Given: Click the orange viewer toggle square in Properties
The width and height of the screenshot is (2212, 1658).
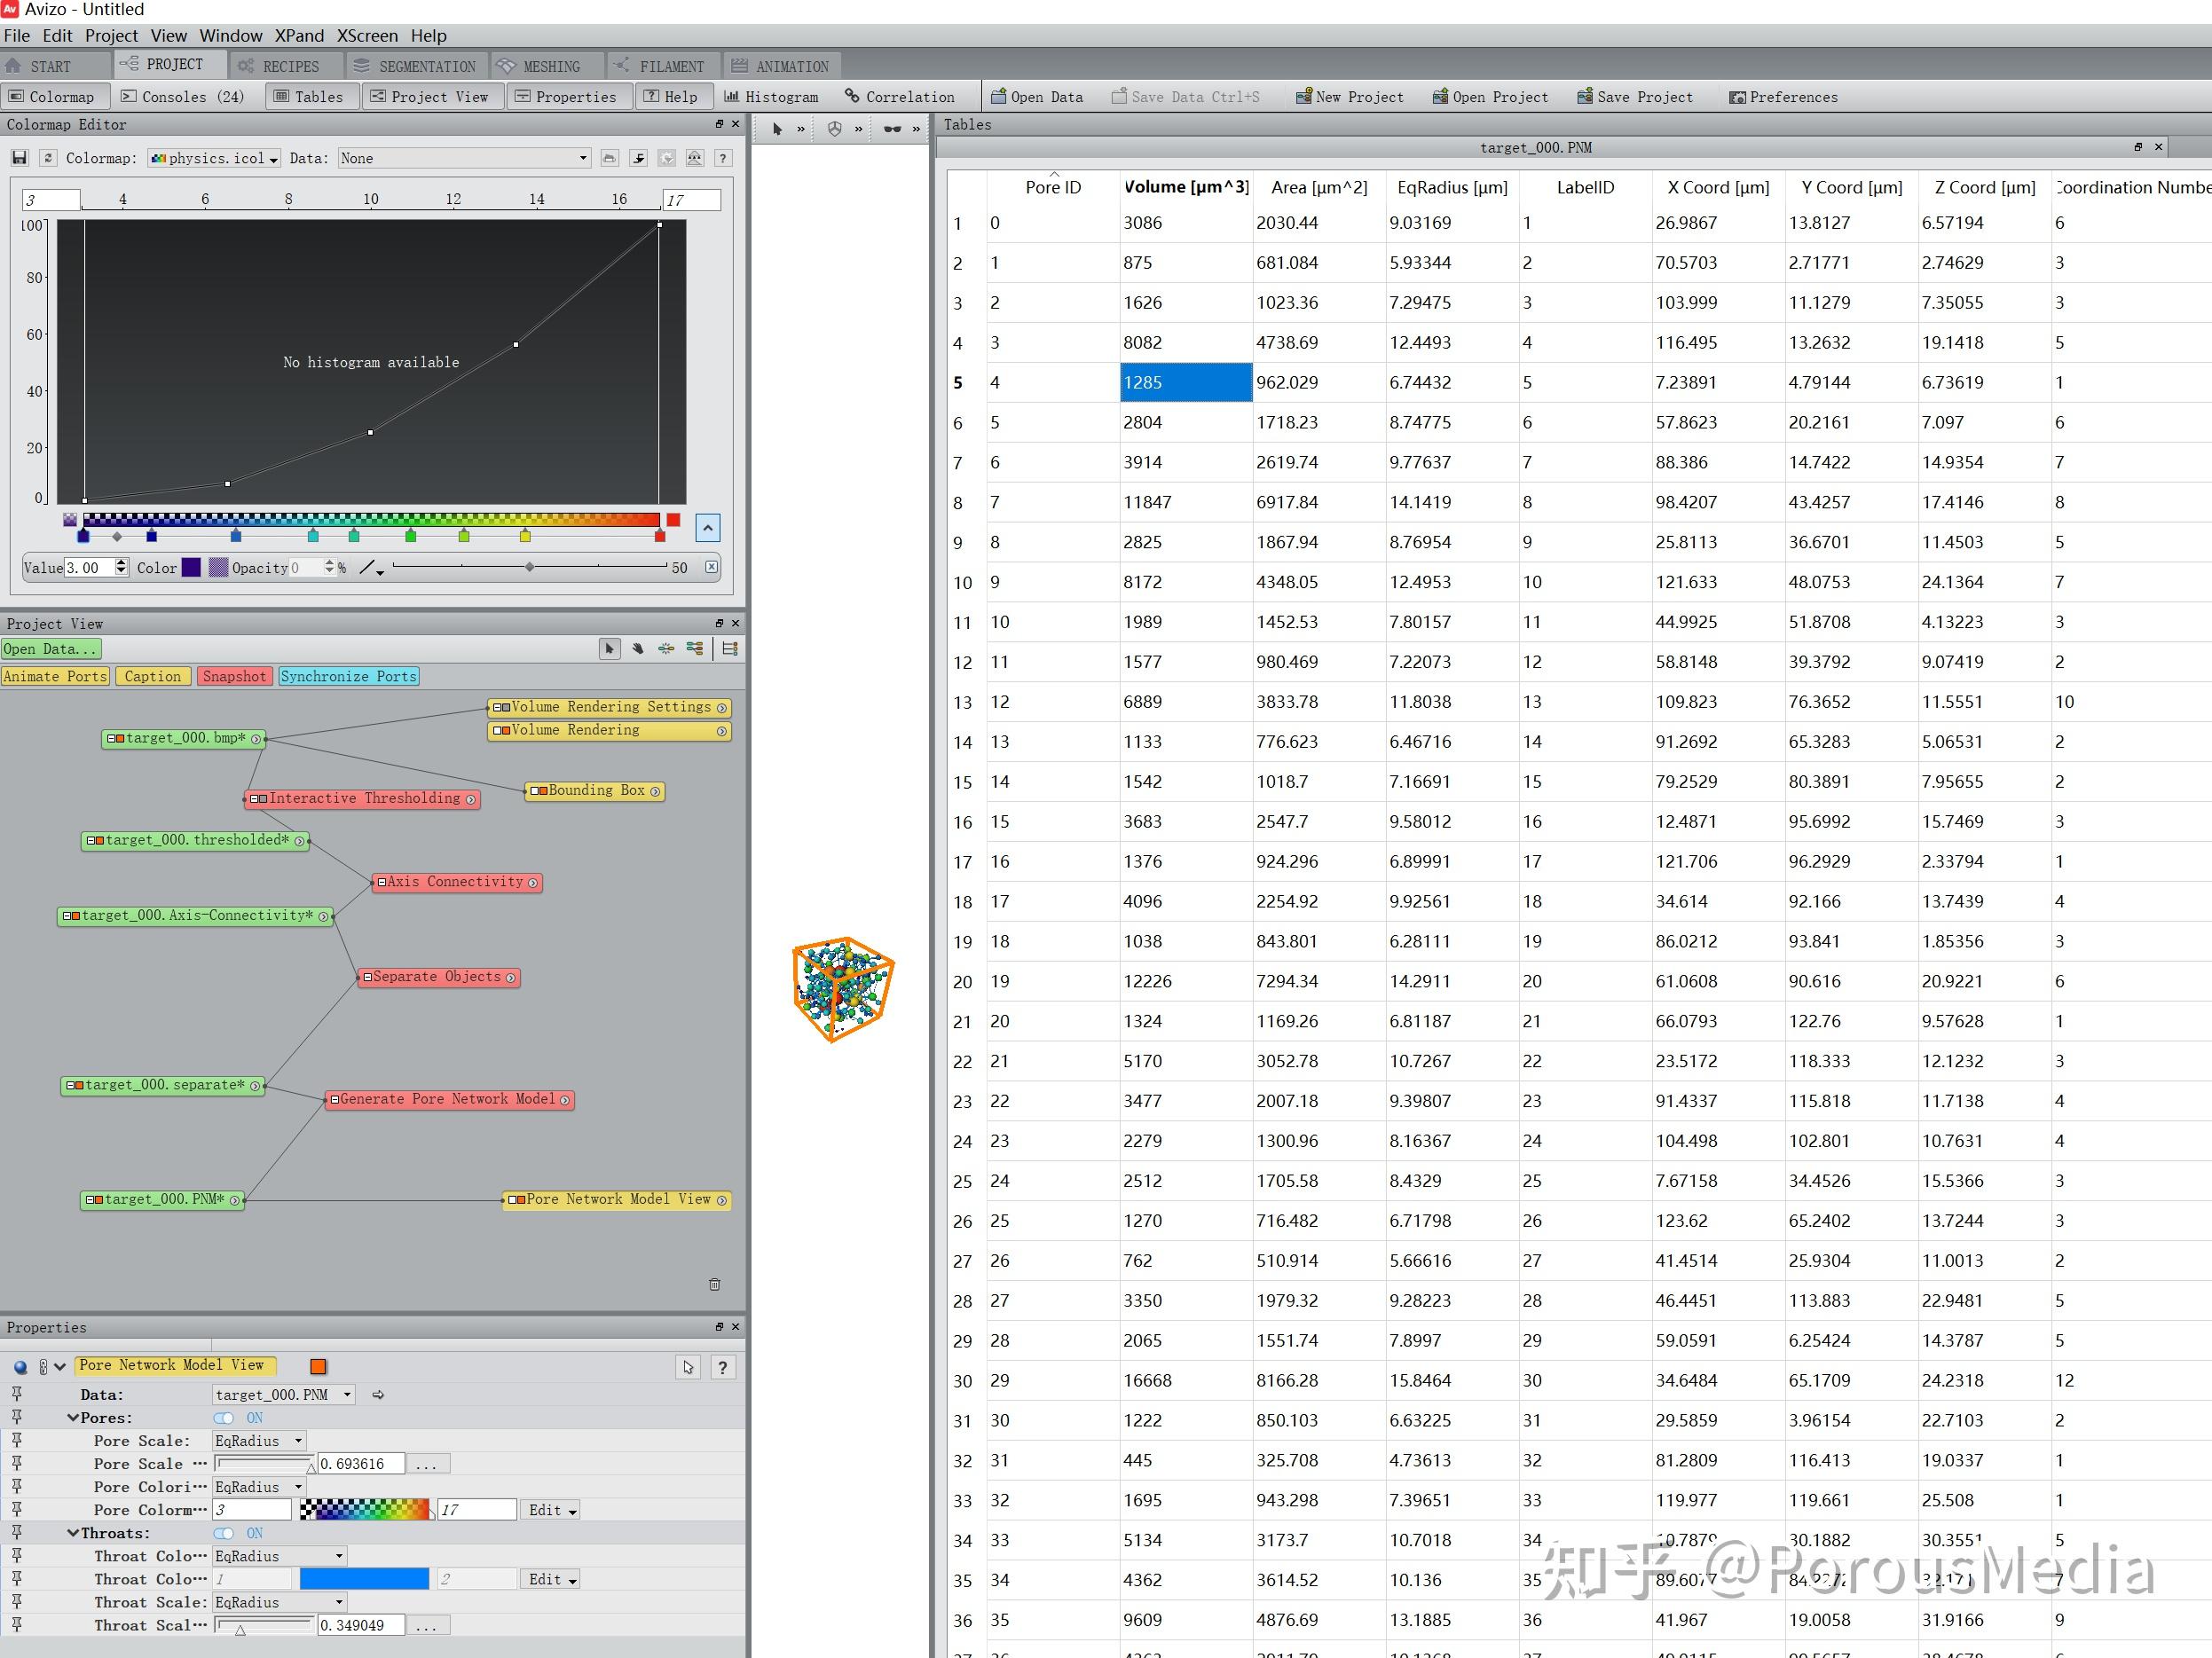Looking at the screenshot, I should click(318, 1366).
